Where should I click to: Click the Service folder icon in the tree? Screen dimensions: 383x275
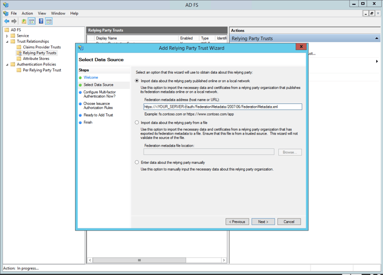pyautogui.click(x=13, y=36)
